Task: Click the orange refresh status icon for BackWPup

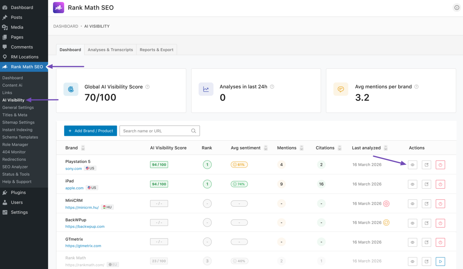Action: 386,223
